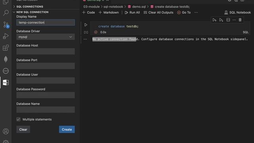Image resolution: width=254 pixels, height=143 pixels.
Task: Focus the Database Port input field
Action: pyautogui.click(x=46, y=66)
